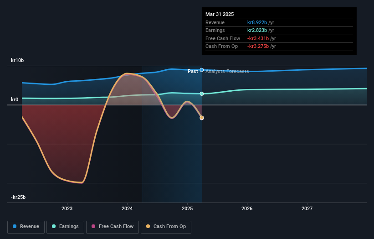
Task: Click the 'Free Cash Flow' row label in tooltip
Action: 223,38
